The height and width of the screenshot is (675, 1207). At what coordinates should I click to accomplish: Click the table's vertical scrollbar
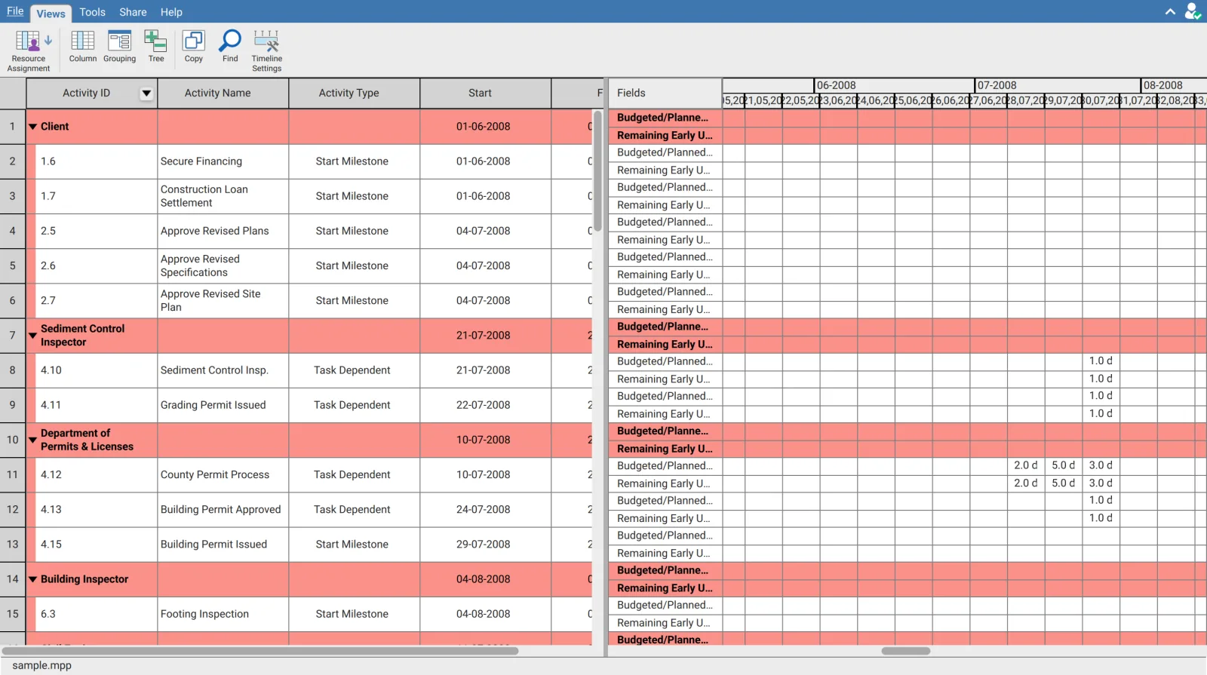pyautogui.click(x=597, y=171)
